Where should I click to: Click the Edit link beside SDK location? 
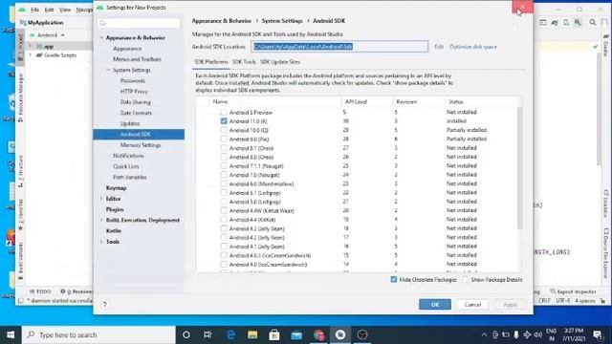click(x=439, y=47)
